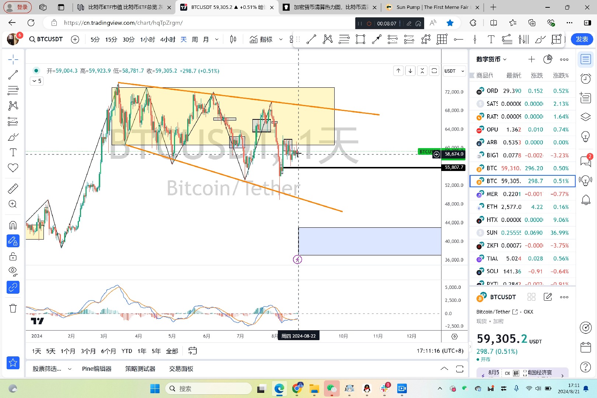597x398 pixels.
Task: Activate the zoom in tool
Action: pyautogui.click(x=13, y=204)
